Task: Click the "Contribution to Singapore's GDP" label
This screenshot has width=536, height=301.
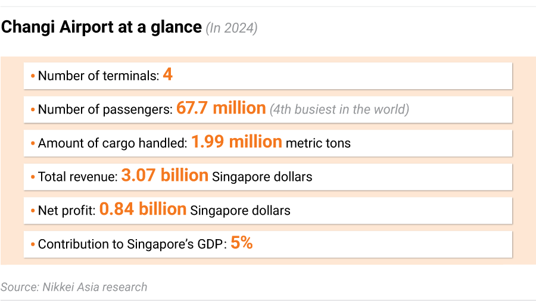Action: [132, 244]
